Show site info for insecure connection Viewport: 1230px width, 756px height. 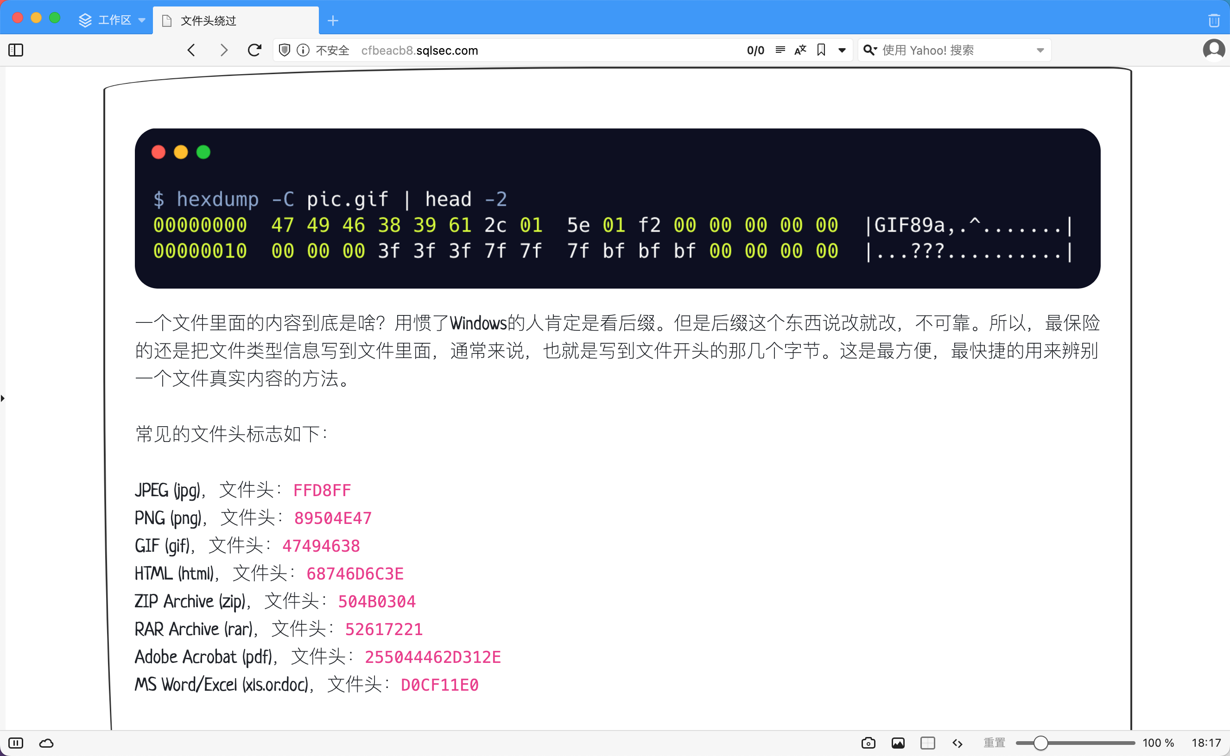pyautogui.click(x=303, y=50)
